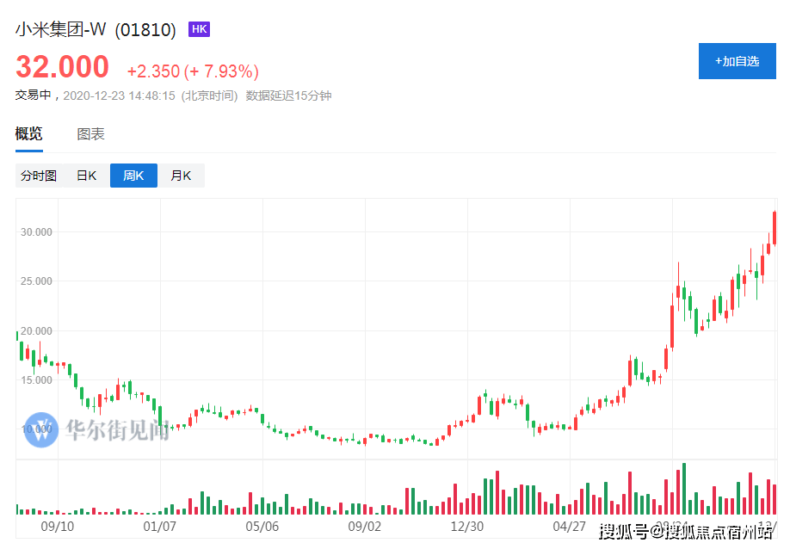Select the 周K weekly view
790x549 pixels.
tap(133, 176)
